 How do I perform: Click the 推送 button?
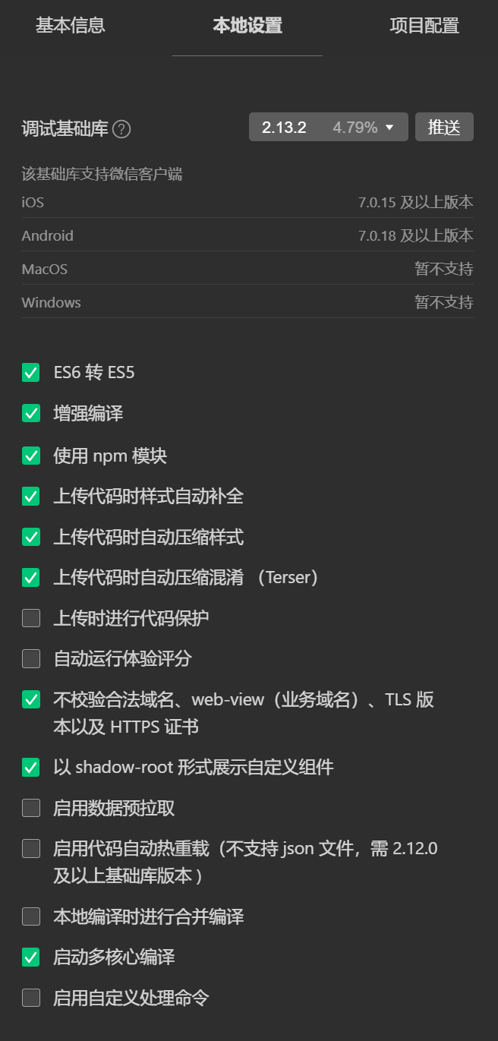[x=444, y=127]
